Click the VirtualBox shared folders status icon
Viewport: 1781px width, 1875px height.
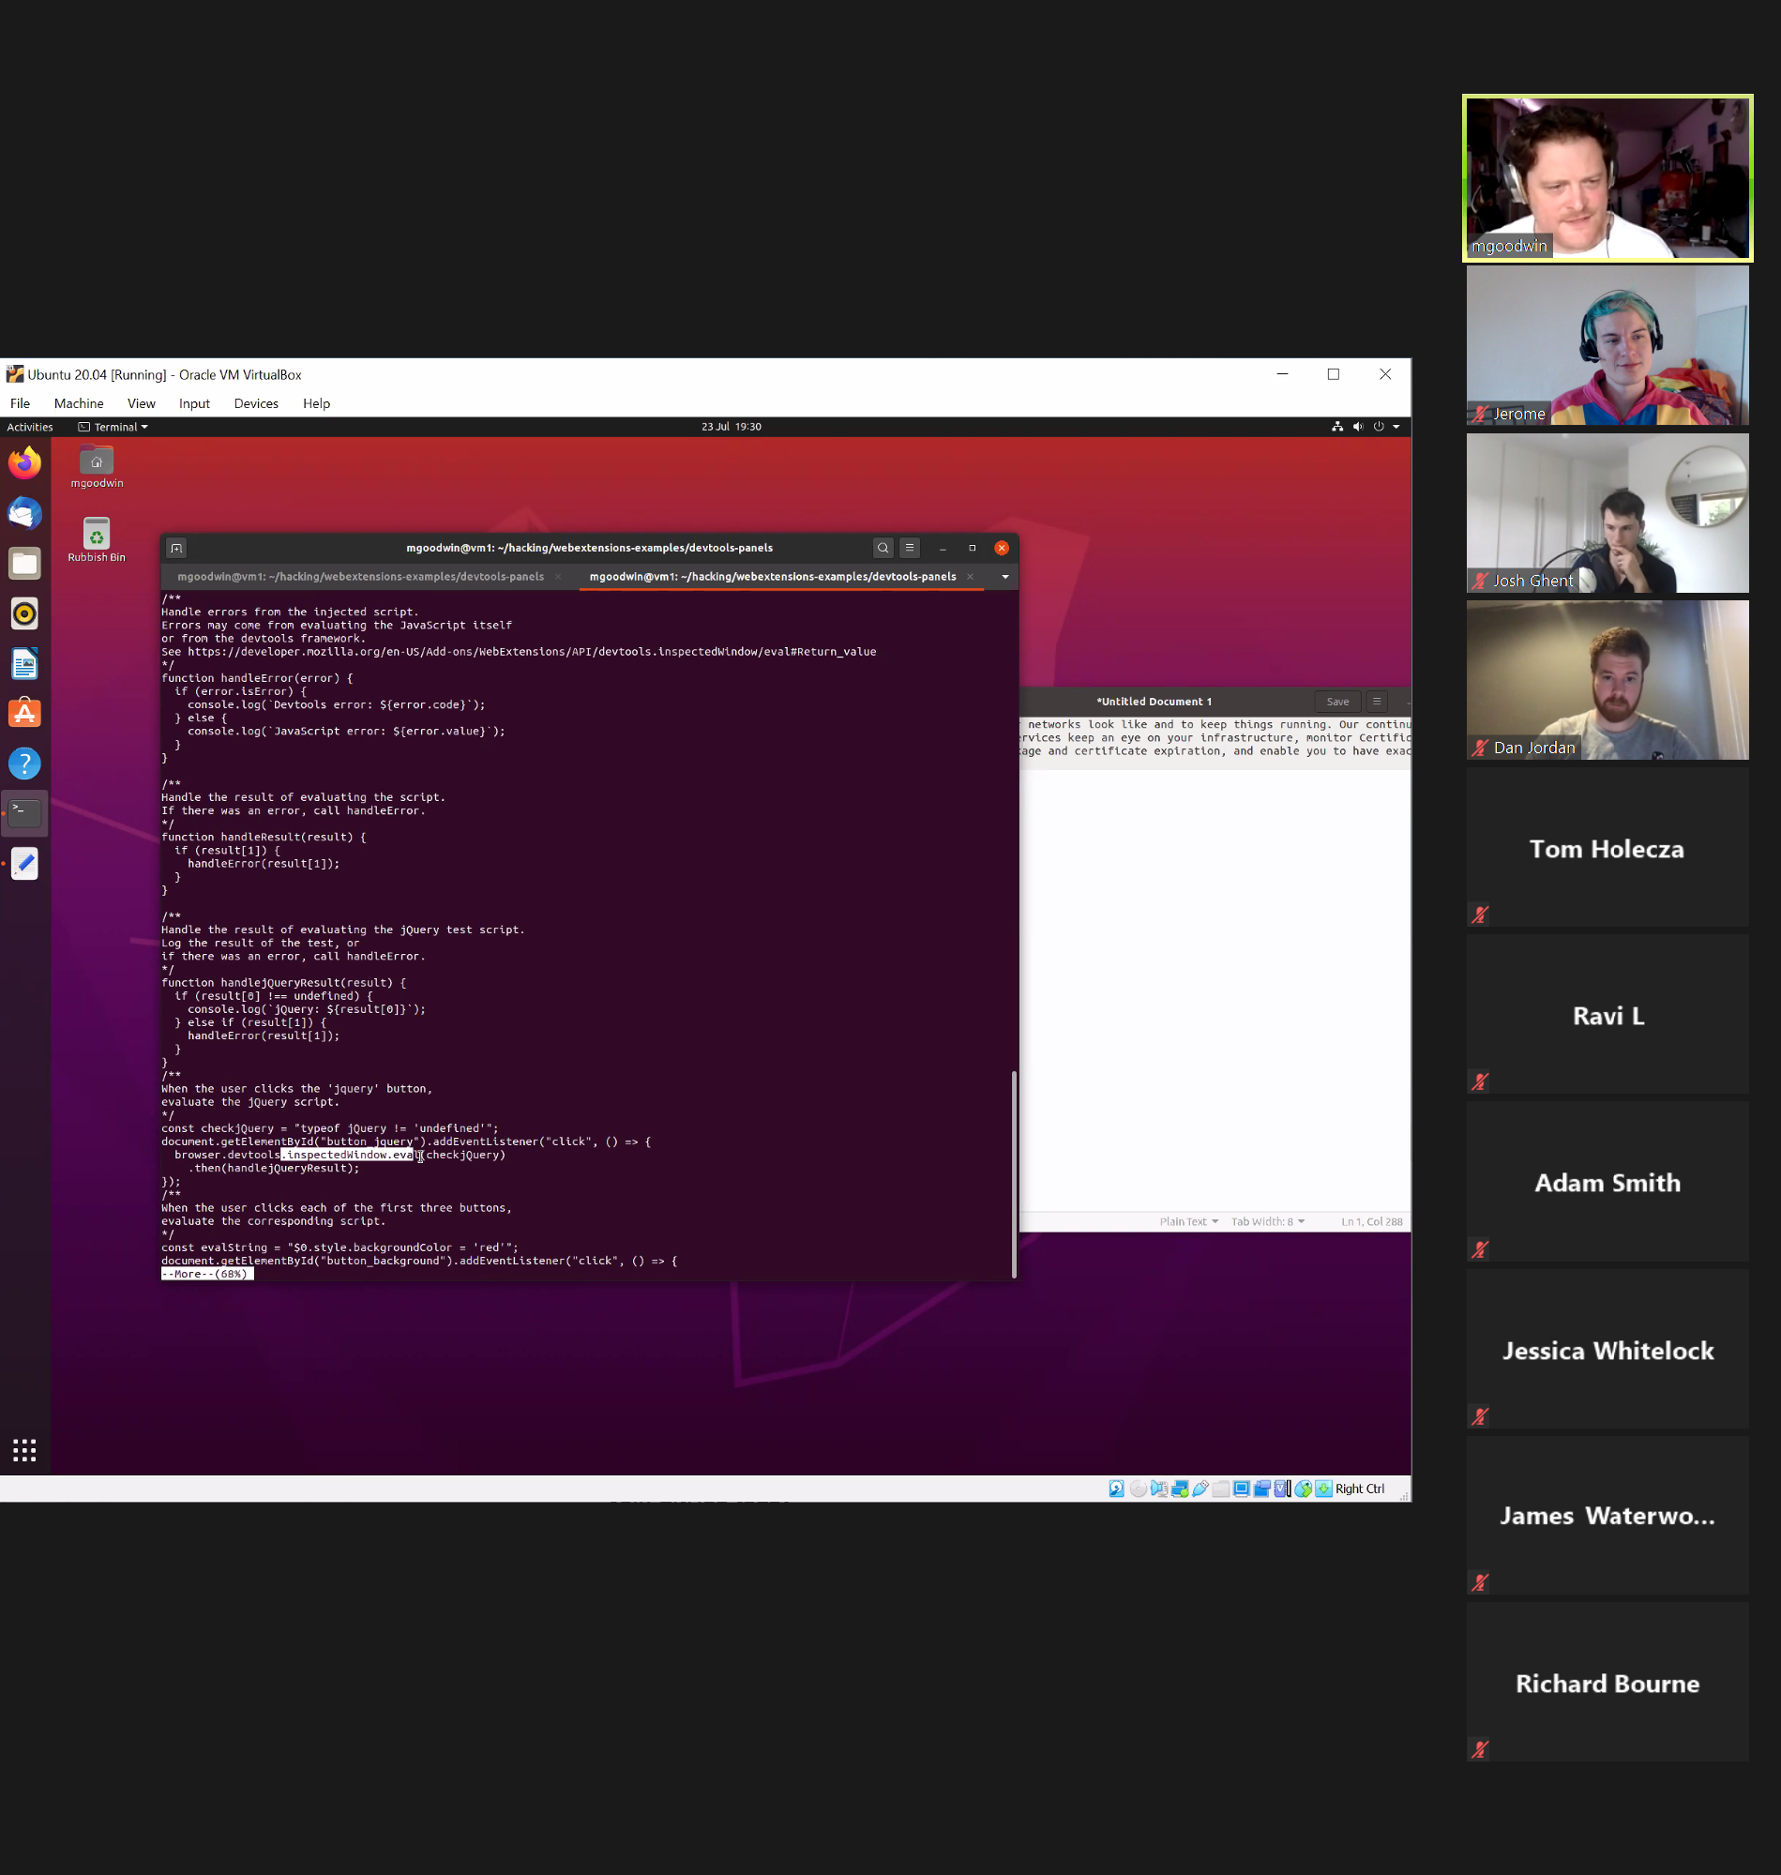click(x=1221, y=1489)
